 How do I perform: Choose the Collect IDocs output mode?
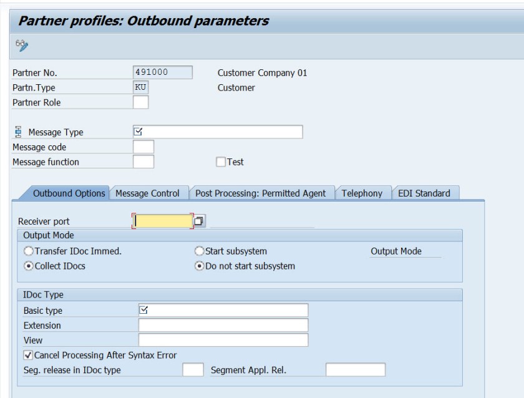click(x=28, y=266)
